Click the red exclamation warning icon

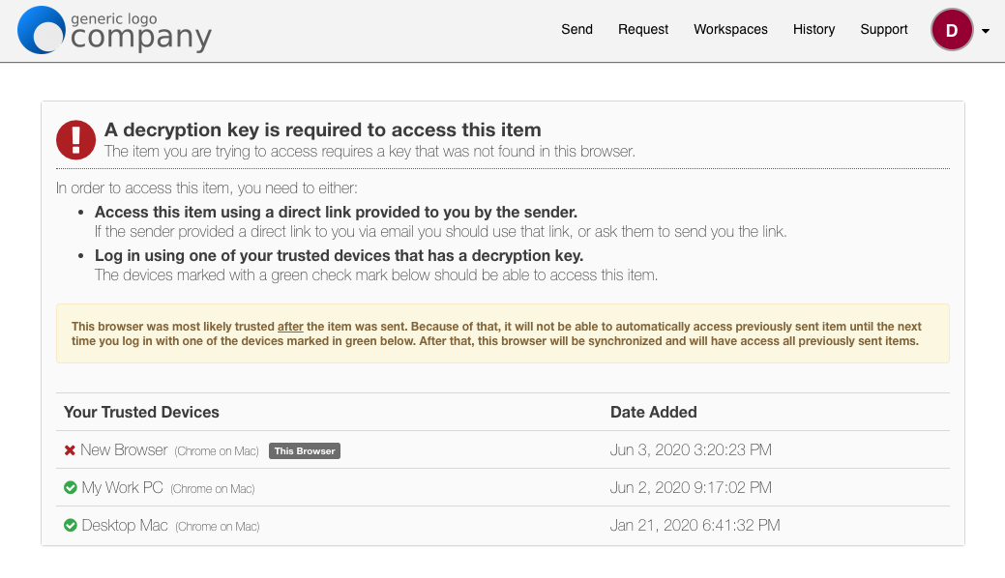(75, 140)
